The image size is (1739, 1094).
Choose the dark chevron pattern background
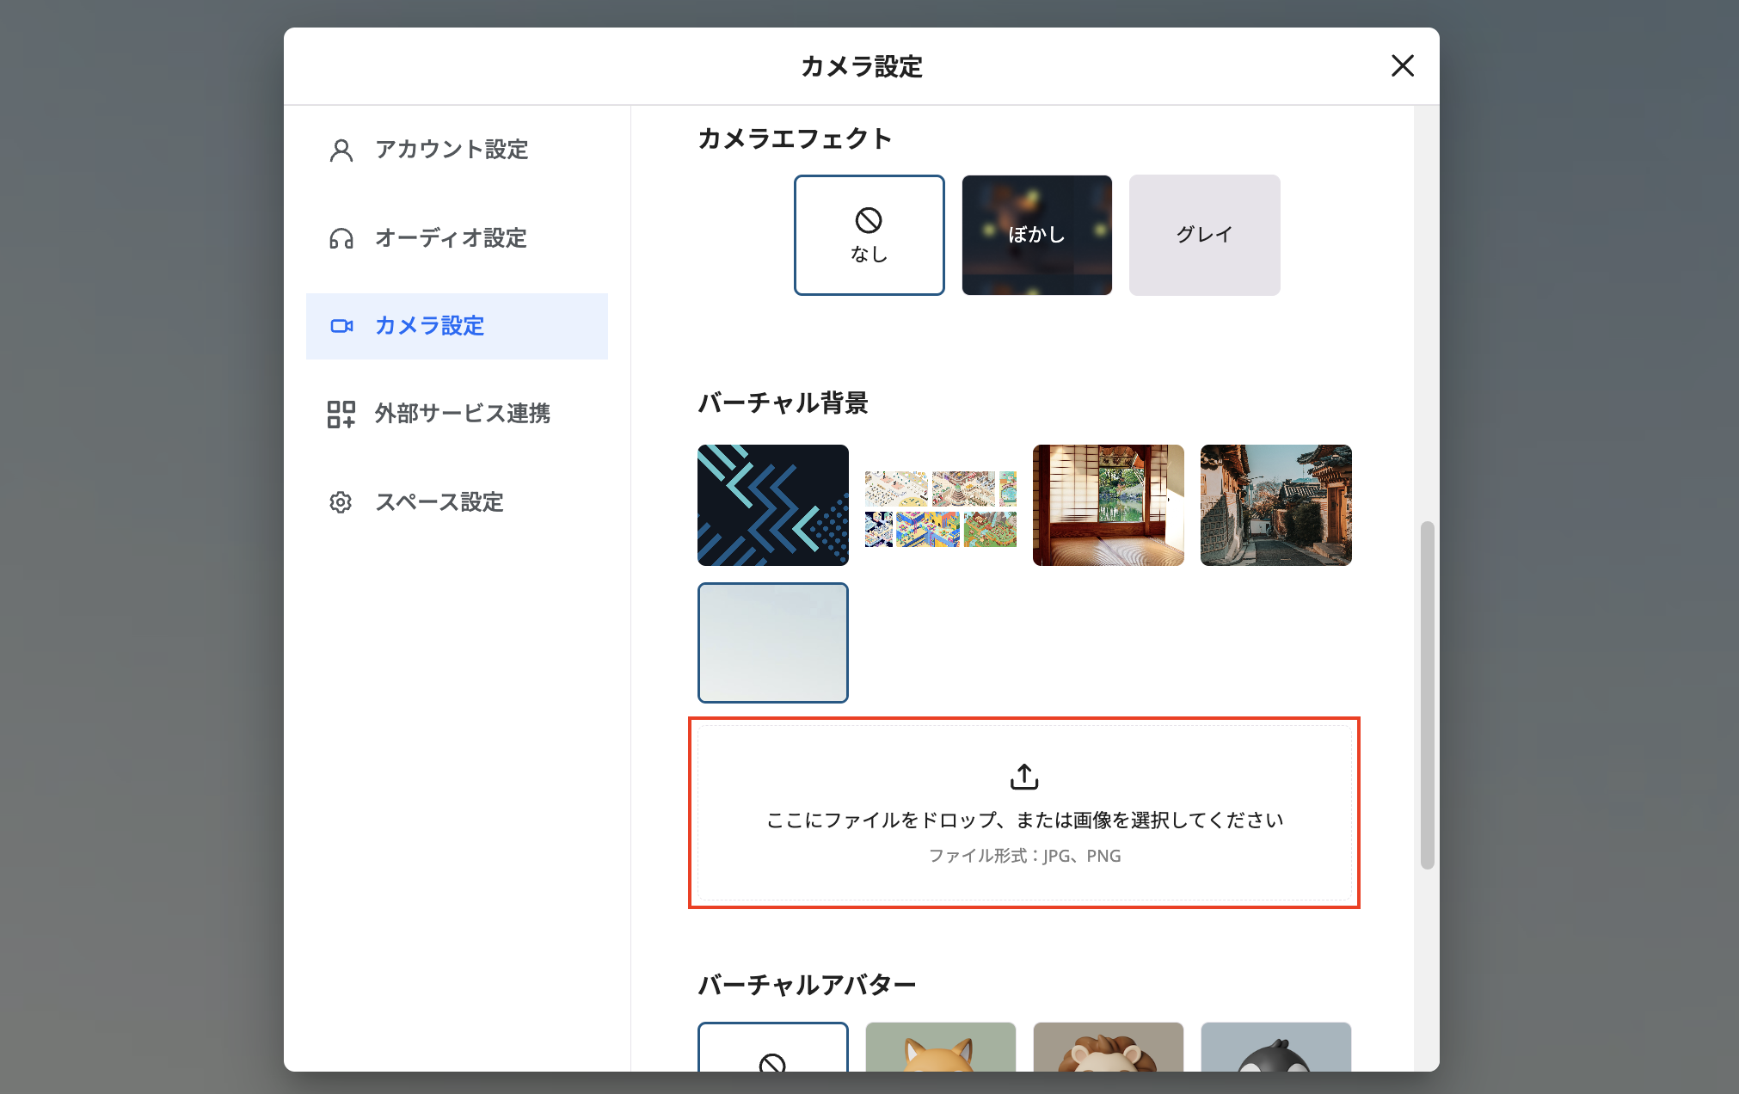[x=772, y=505]
